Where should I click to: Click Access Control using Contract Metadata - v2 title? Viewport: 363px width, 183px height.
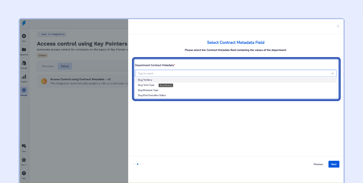[80, 79]
